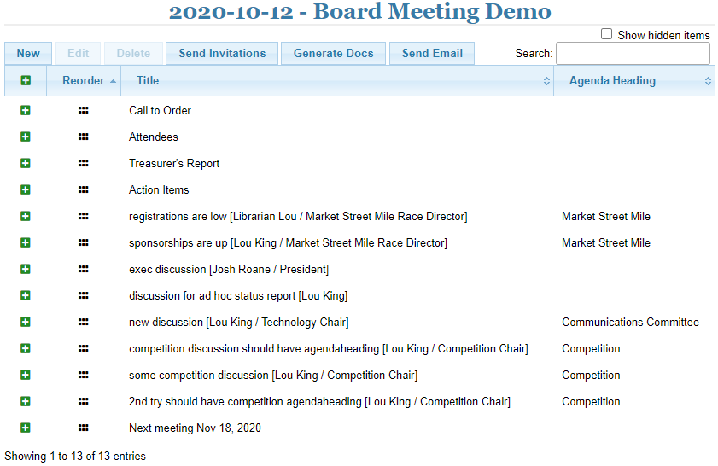718x466 pixels.
Task: Click reorder handle for exec discussion
Action: tap(84, 269)
